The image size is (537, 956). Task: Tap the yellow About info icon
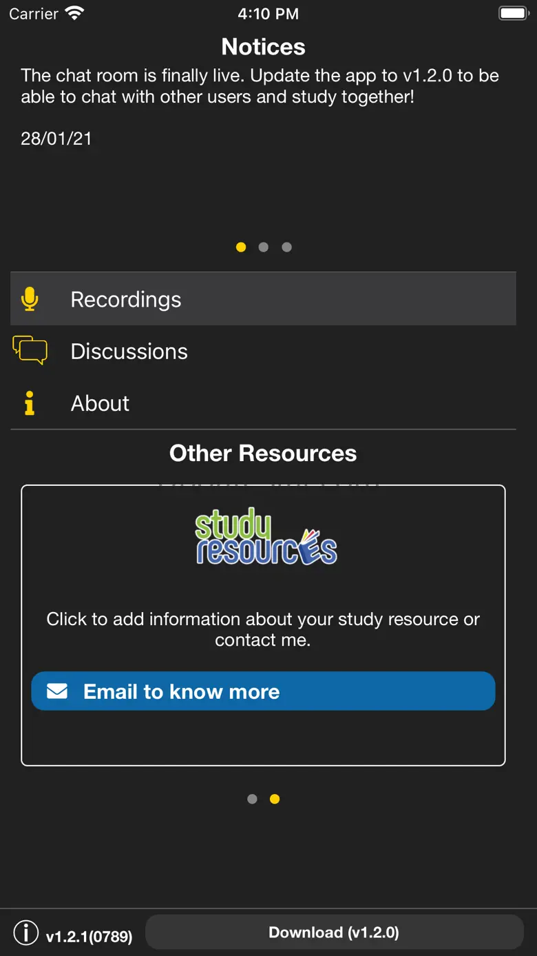coord(30,403)
